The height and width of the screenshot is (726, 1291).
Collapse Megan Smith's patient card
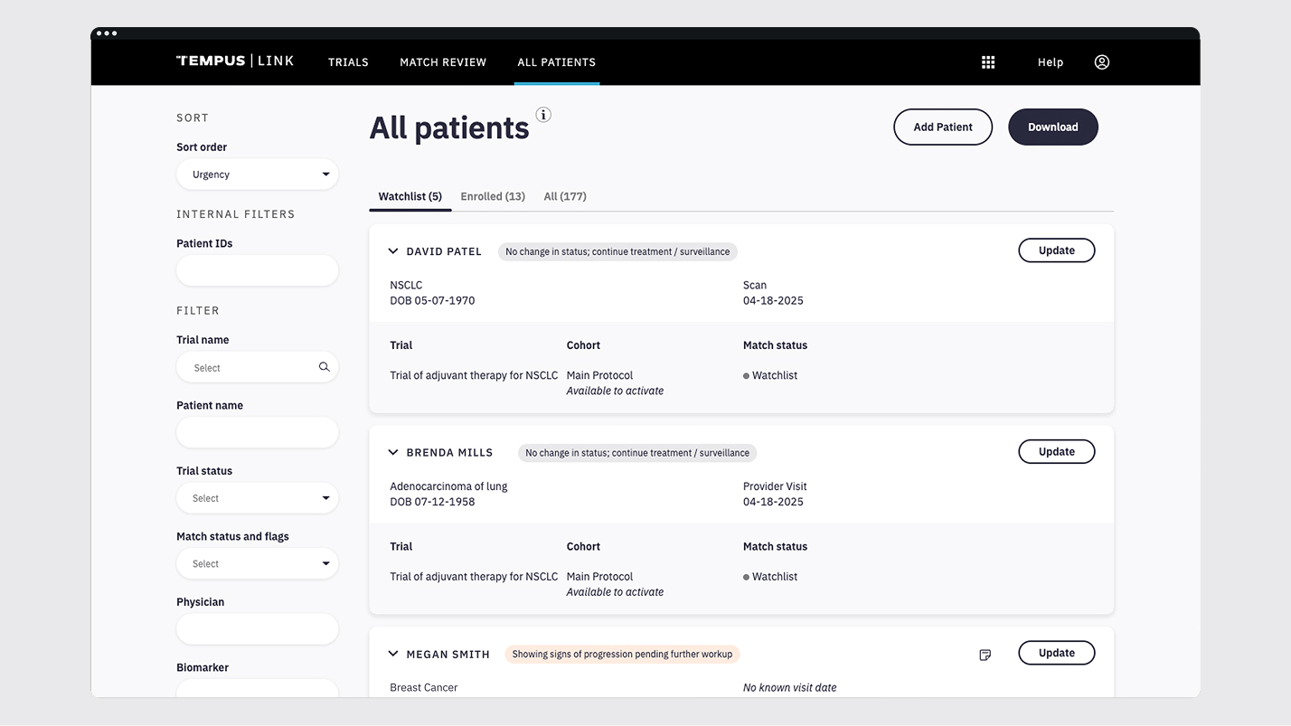393,654
